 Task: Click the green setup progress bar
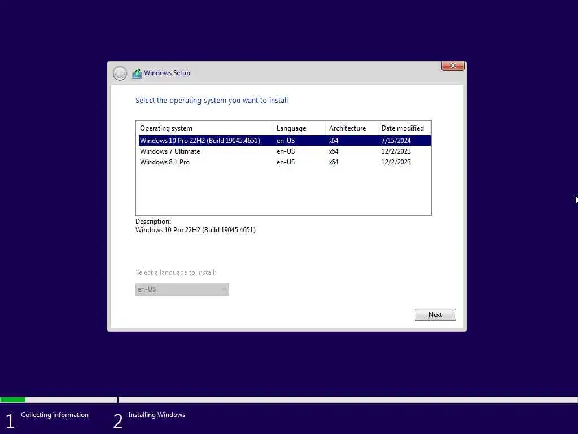pyautogui.click(x=13, y=400)
